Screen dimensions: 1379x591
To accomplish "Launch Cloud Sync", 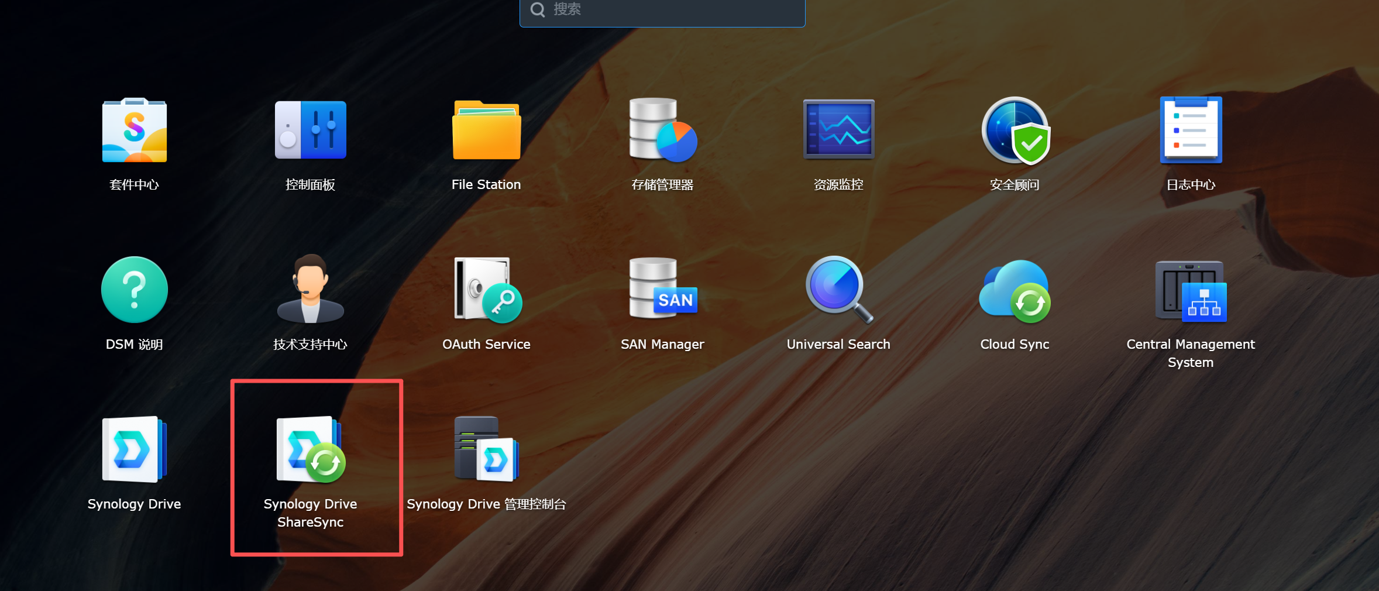I will [x=1015, y=290].
